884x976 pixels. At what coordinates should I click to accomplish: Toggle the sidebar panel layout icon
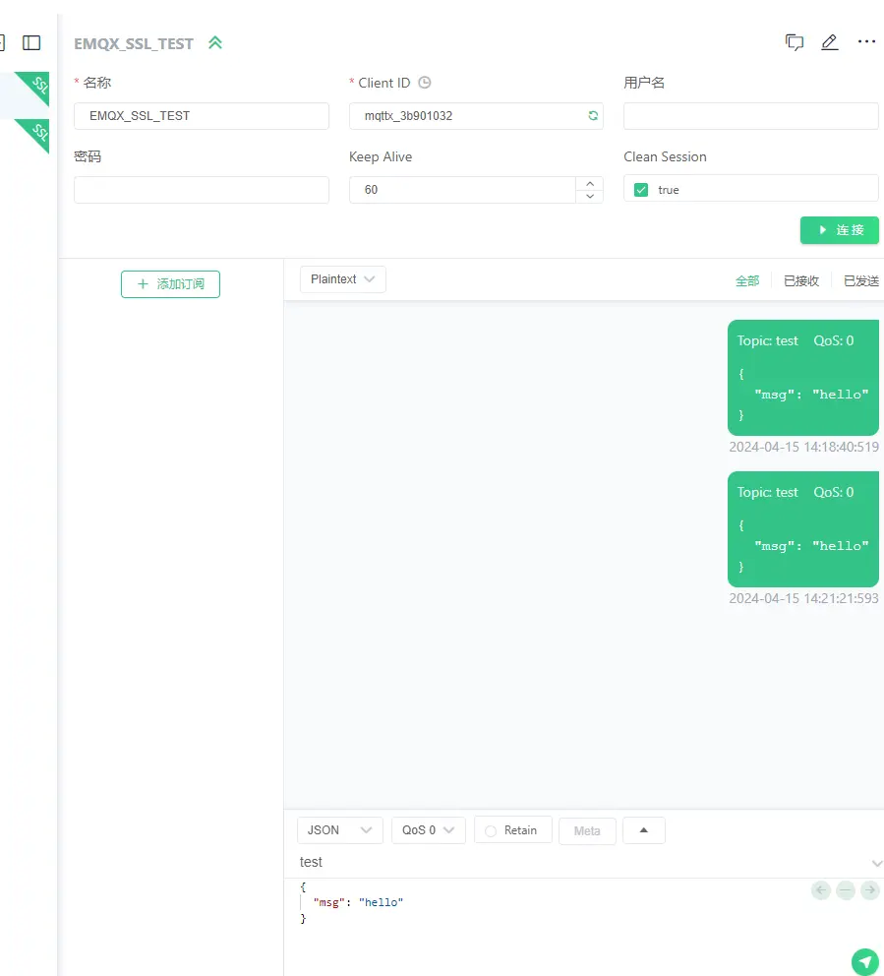tap(31, 42)
